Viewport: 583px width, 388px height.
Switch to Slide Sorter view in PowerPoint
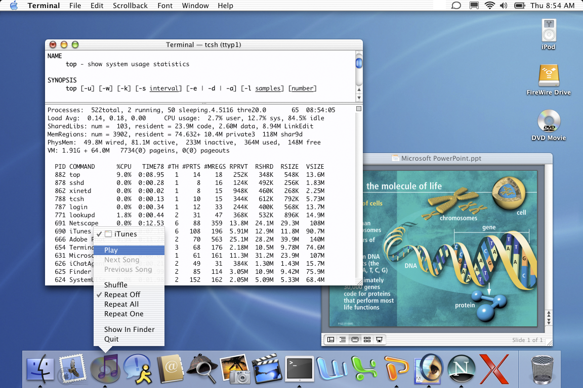(x=367, y=339)
